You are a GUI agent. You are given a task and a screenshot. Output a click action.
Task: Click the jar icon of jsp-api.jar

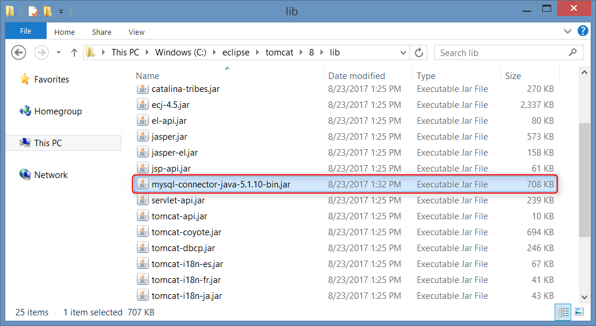[x=143, y=168]
